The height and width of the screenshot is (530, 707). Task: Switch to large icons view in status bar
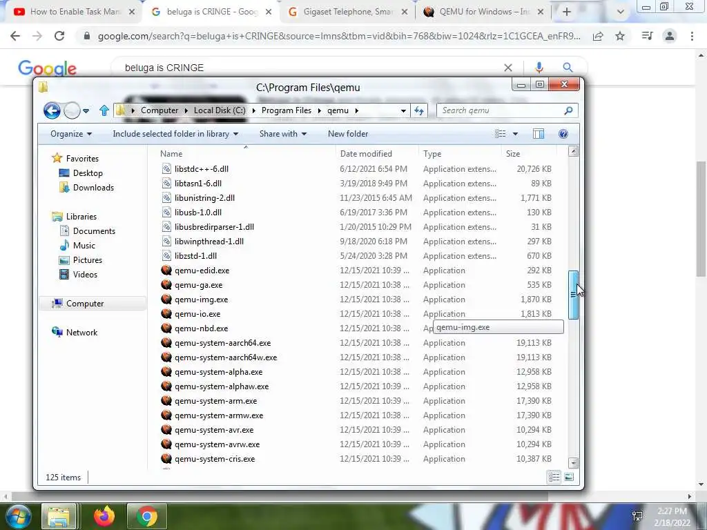click(569, 477)
